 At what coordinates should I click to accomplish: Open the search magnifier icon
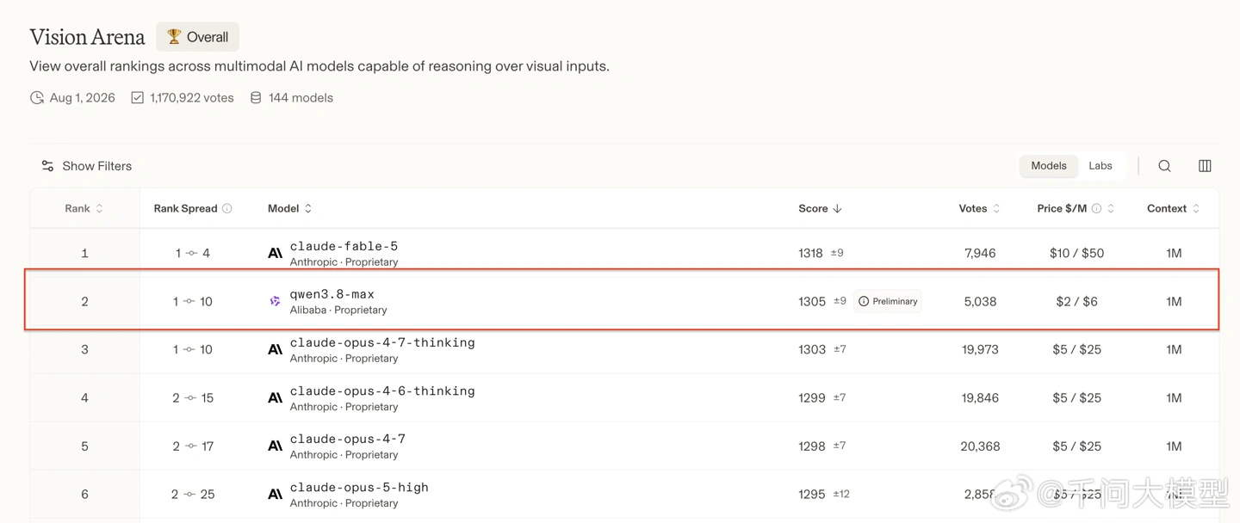click(1164, 166)
